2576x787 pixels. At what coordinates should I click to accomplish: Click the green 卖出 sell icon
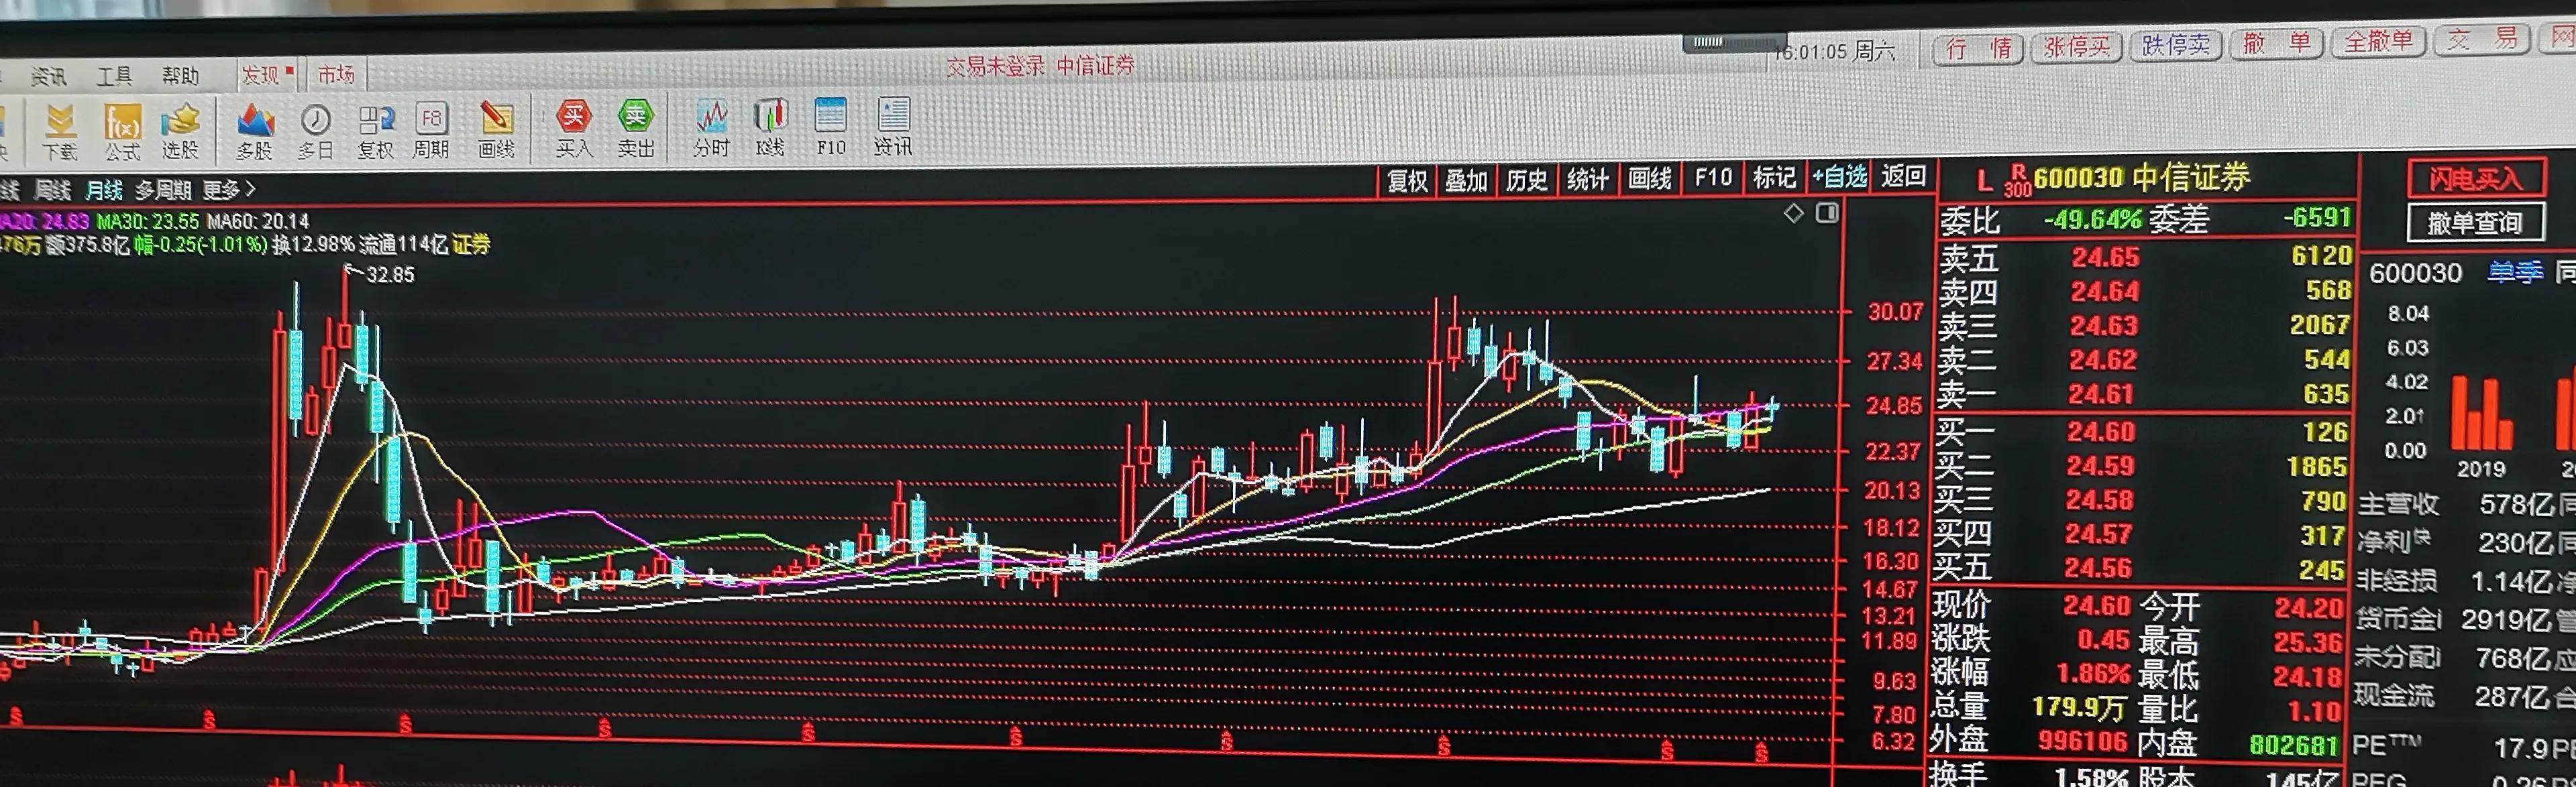636,130
